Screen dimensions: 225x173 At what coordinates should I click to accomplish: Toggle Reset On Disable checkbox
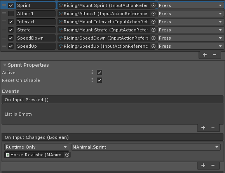point(99,80)
